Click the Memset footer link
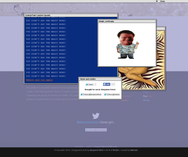The height and width of the screenshot is (157, 188). pyautogui.click(x=134, y=150)
